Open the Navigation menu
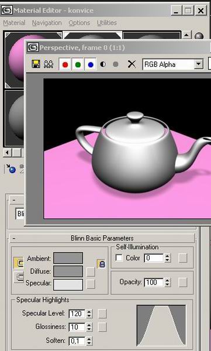Screen dimensions: 211x351 click(x=47, y=23)
